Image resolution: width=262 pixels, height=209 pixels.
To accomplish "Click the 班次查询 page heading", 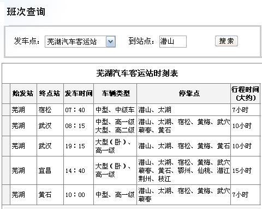I will 26,11.
